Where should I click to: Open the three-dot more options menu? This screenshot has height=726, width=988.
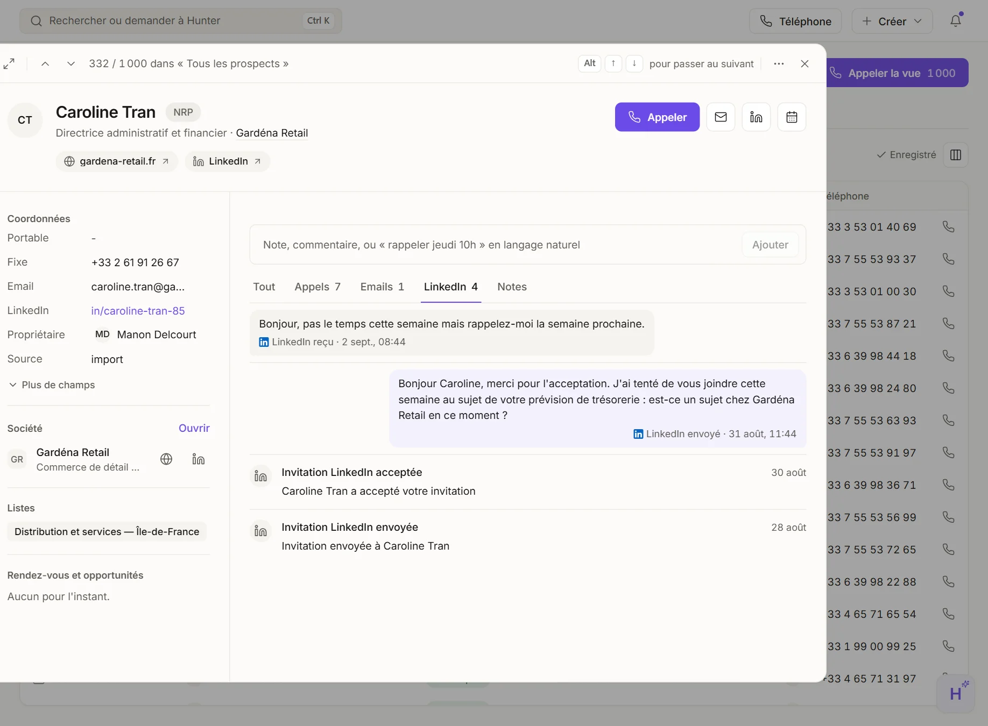point(779,63)
